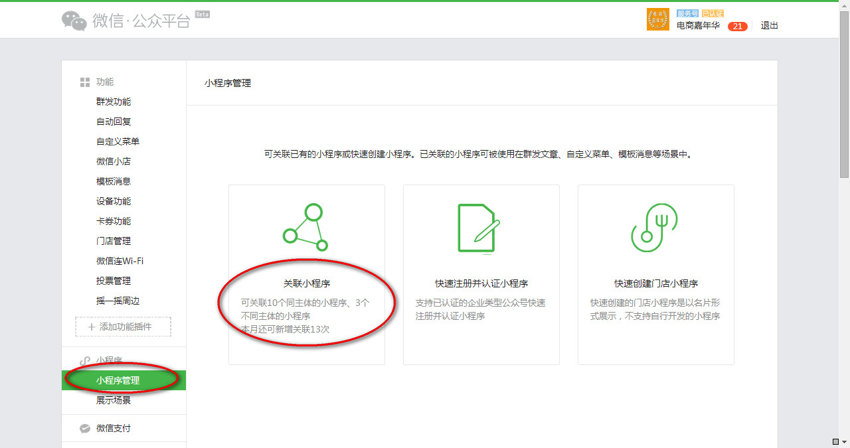Click the 功能 section header
850x448 pixels.
pos(105,82)
